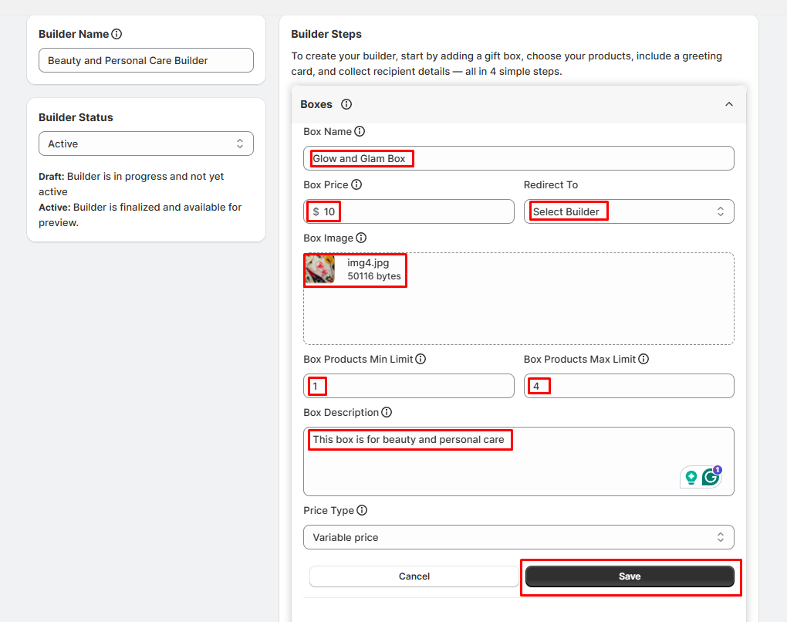The image size is (787, 622).
Task: Click info icon next to Box Price
Action: click(x=356, y=184)
